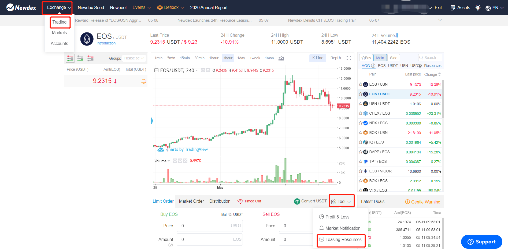Expand chart to fullscreen
Image resolution: width=508 pixels, height=249 pixels.
pyautogui.click(x=349, y=58)
